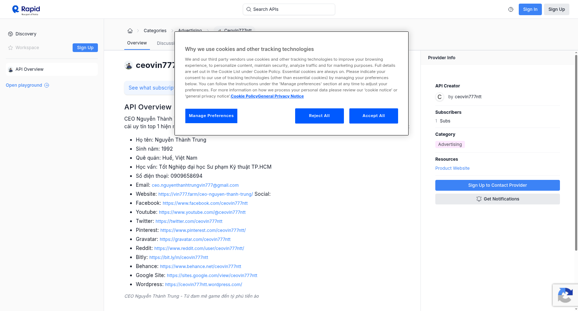Click the Rapid logo
Viewport: 578px width, 311px height.
point(26,10)
